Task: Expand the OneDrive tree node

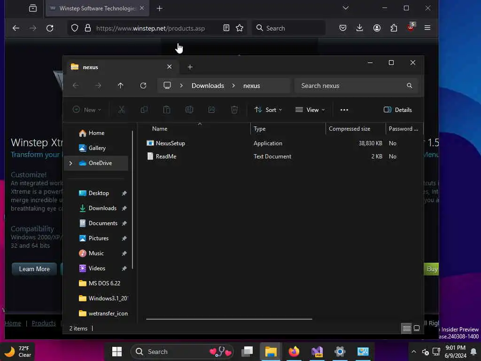Action: (x=70, y=163)
